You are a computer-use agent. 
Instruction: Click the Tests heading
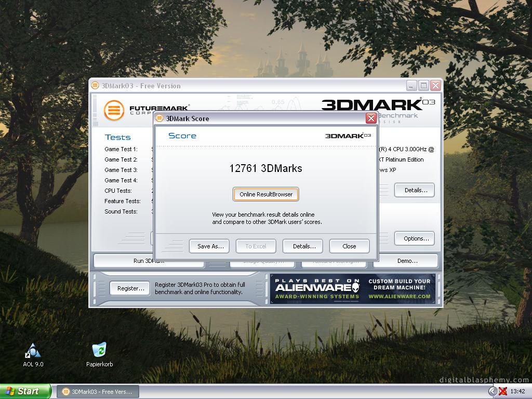(x=118, y=137)
